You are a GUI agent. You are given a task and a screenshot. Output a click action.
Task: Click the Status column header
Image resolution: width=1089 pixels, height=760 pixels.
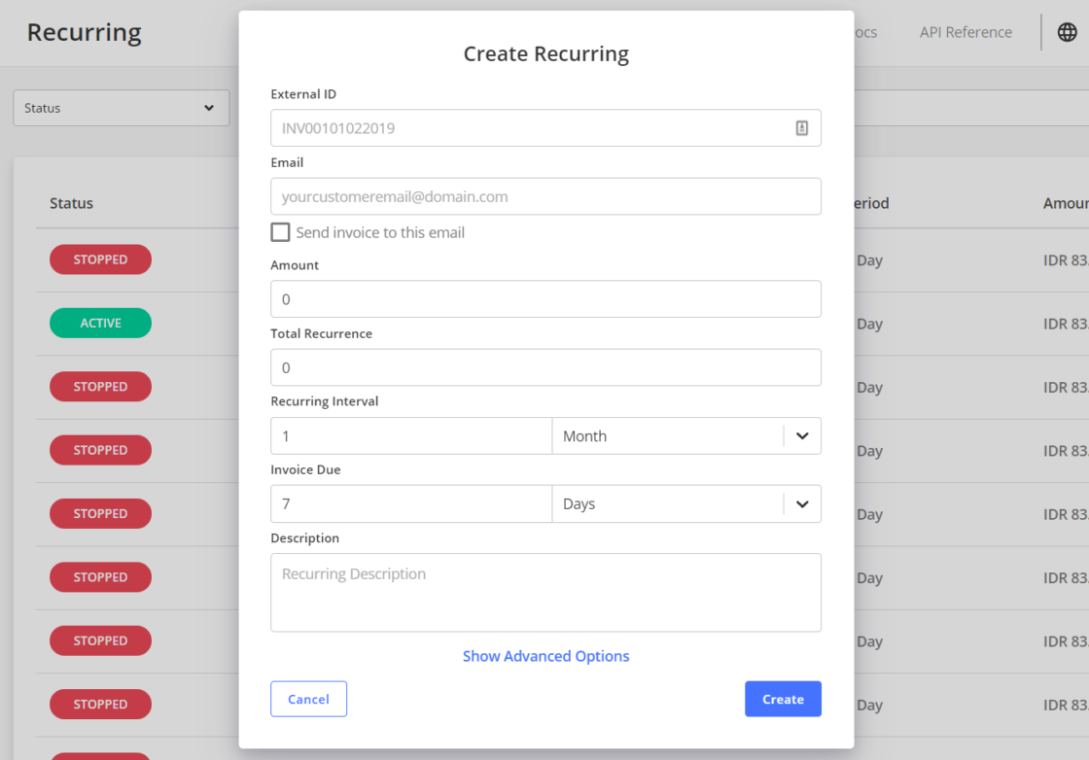pos(72,203)
